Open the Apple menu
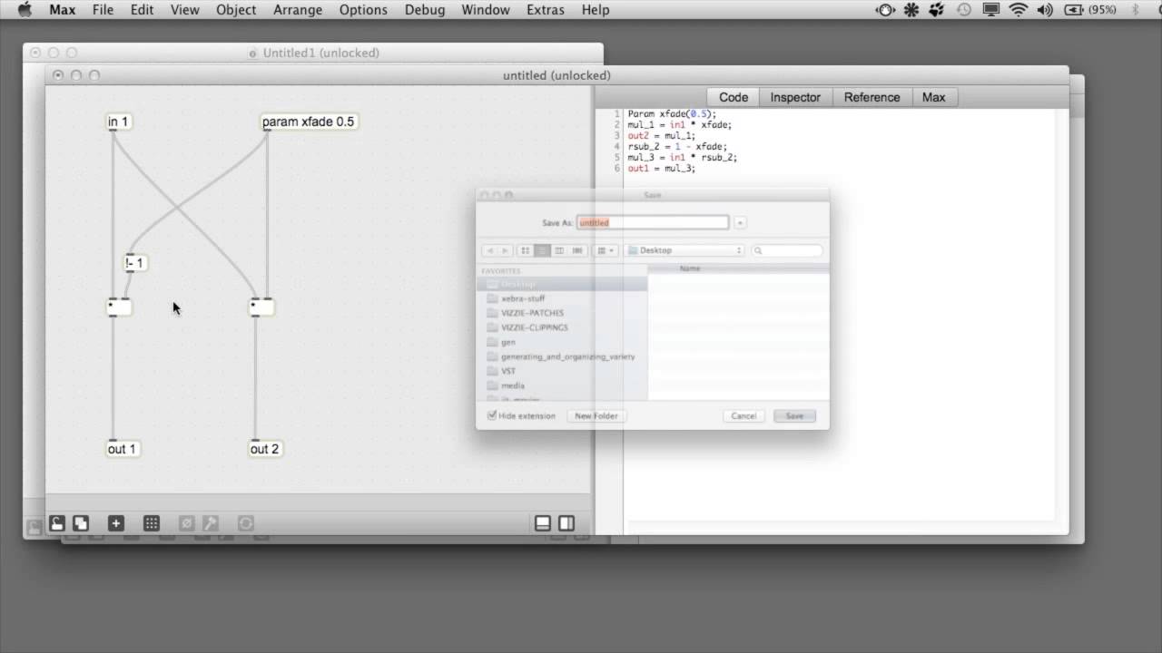1162x653 pixels. click(25, 10)
